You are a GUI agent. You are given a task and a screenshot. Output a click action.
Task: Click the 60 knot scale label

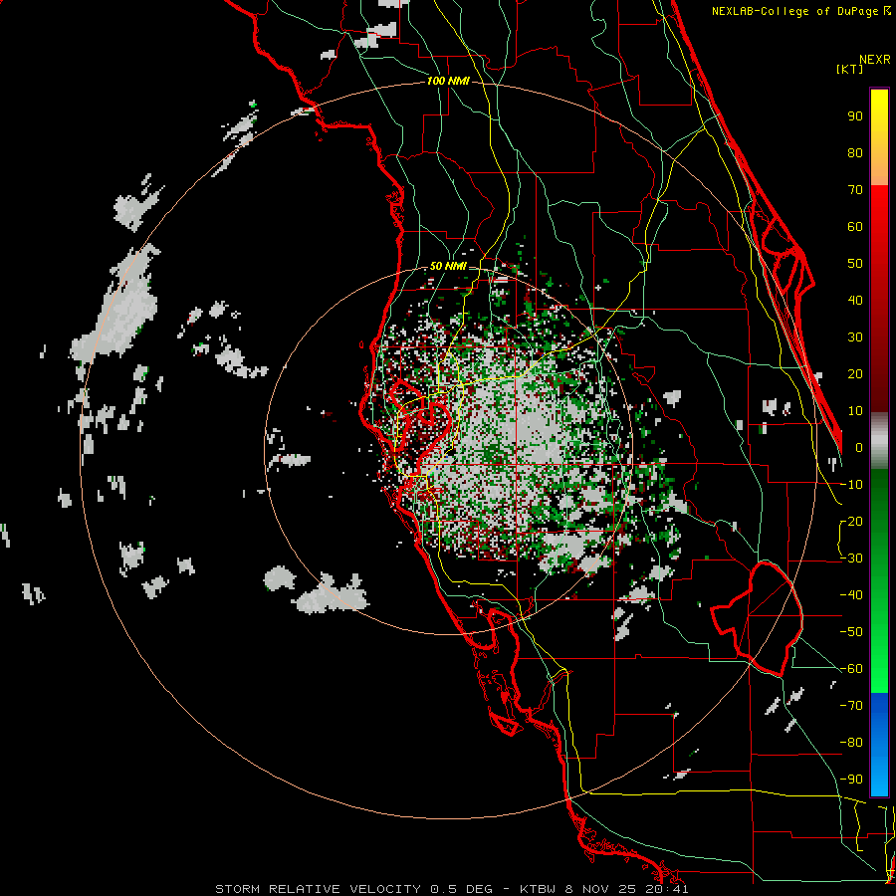(x=855, y=227)
